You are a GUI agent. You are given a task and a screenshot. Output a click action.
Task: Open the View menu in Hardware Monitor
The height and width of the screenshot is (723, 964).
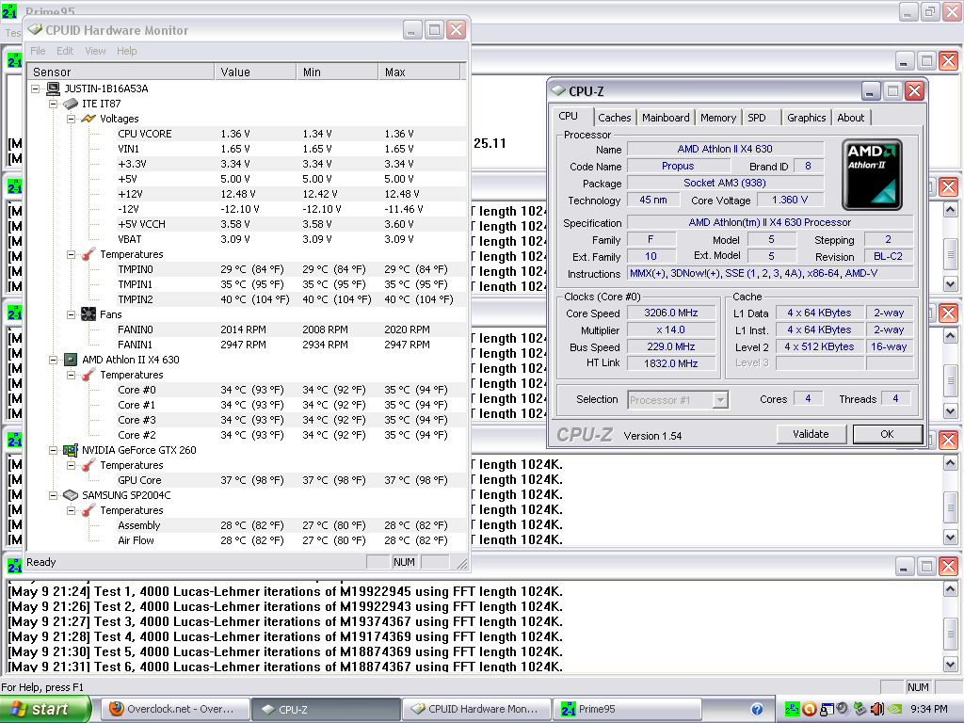[x=95, y=51]
